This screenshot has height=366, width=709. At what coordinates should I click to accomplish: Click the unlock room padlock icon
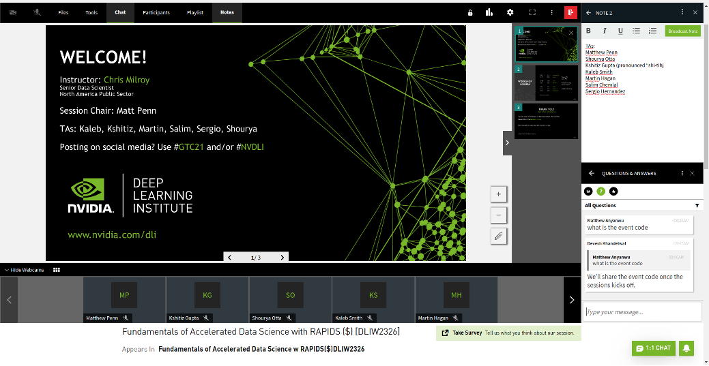[x=470, y=13]
